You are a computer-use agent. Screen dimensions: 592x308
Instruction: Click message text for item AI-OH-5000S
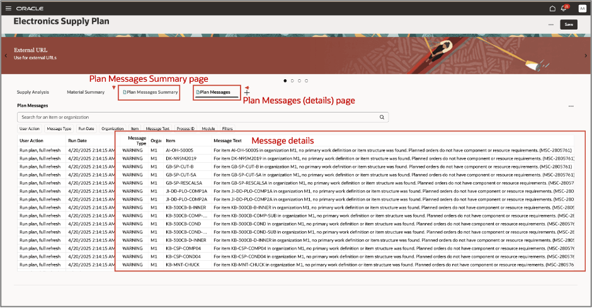pos(392,150)
